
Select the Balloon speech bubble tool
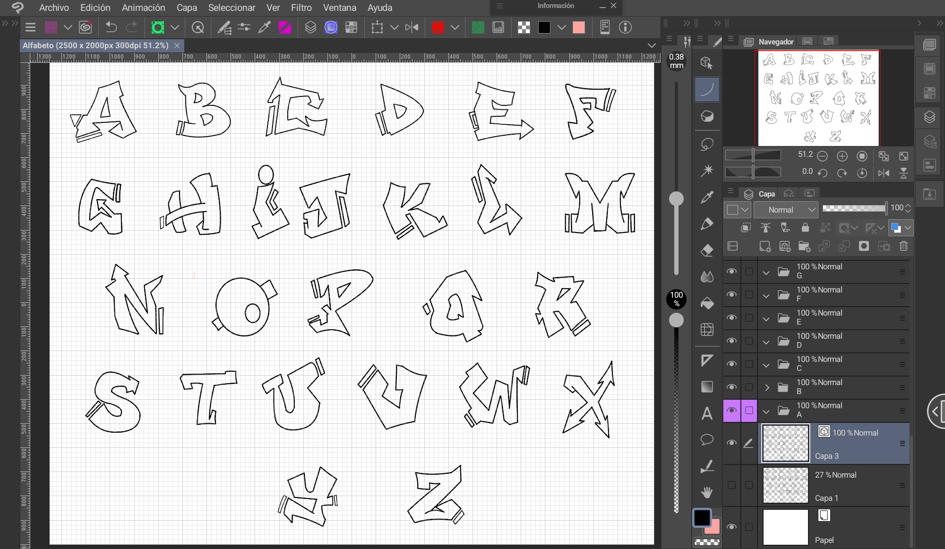tap(707, 440)
